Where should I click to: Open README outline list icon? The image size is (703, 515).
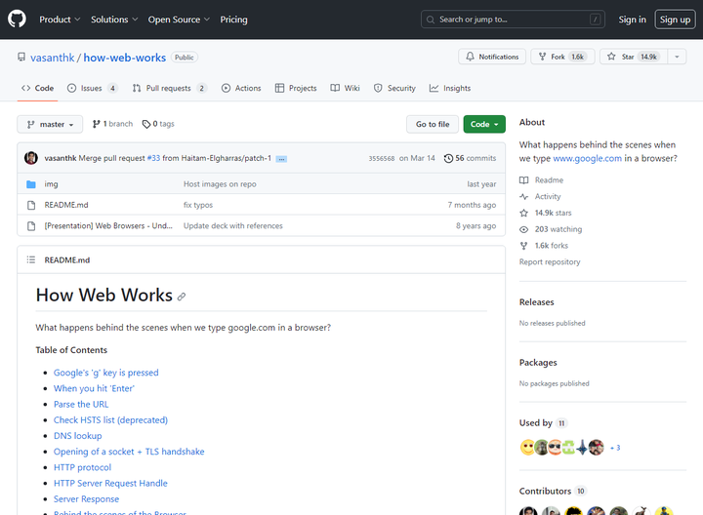(x=31, y=259)
